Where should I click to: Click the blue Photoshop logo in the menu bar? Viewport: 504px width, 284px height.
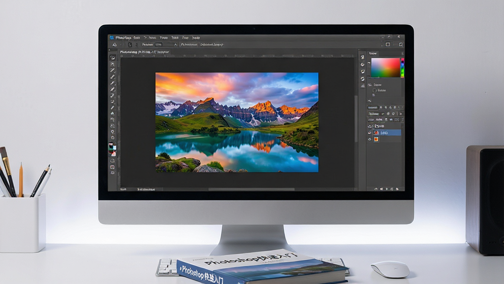112,37
